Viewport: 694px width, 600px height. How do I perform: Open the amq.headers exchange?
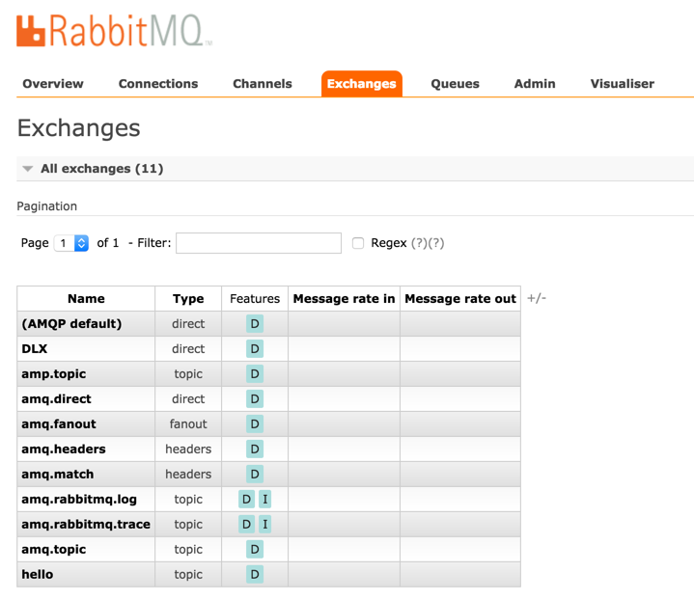(64, 450)
